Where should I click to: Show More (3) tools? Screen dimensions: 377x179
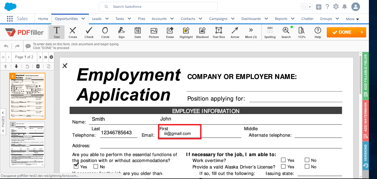251,32
